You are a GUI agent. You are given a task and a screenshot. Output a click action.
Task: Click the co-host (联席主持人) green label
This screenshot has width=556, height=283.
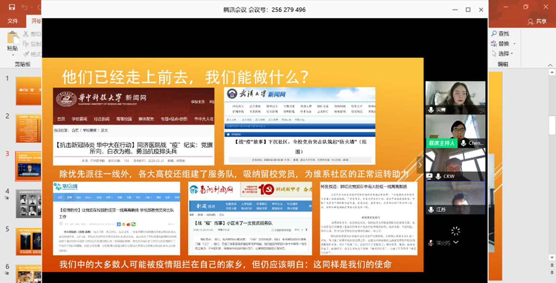point(442,143)
